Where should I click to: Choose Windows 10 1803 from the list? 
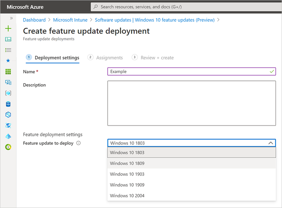point(192,152)
